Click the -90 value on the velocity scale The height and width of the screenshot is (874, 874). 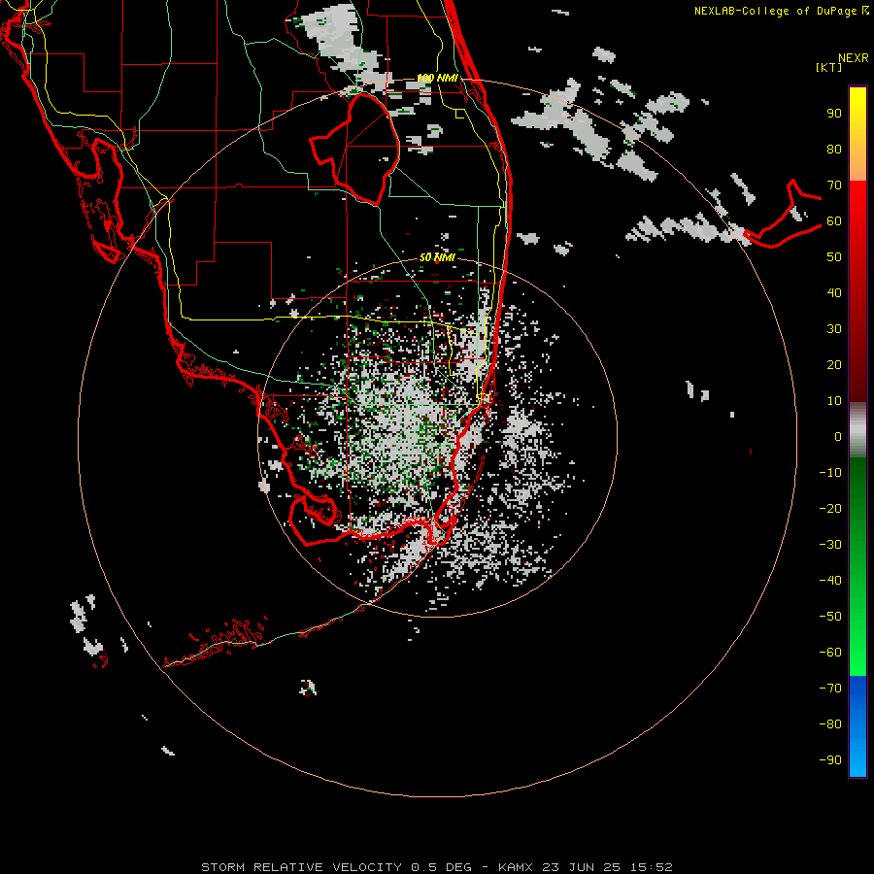(830, 760)
